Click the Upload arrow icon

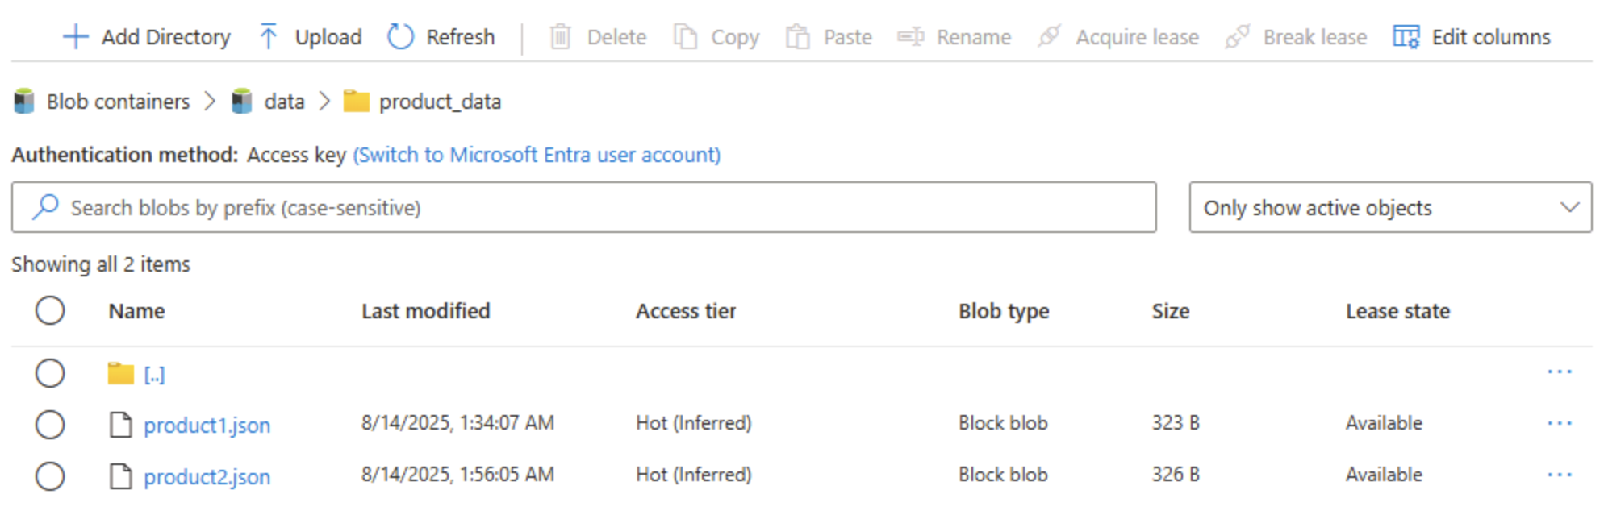[x=269, y=37]
